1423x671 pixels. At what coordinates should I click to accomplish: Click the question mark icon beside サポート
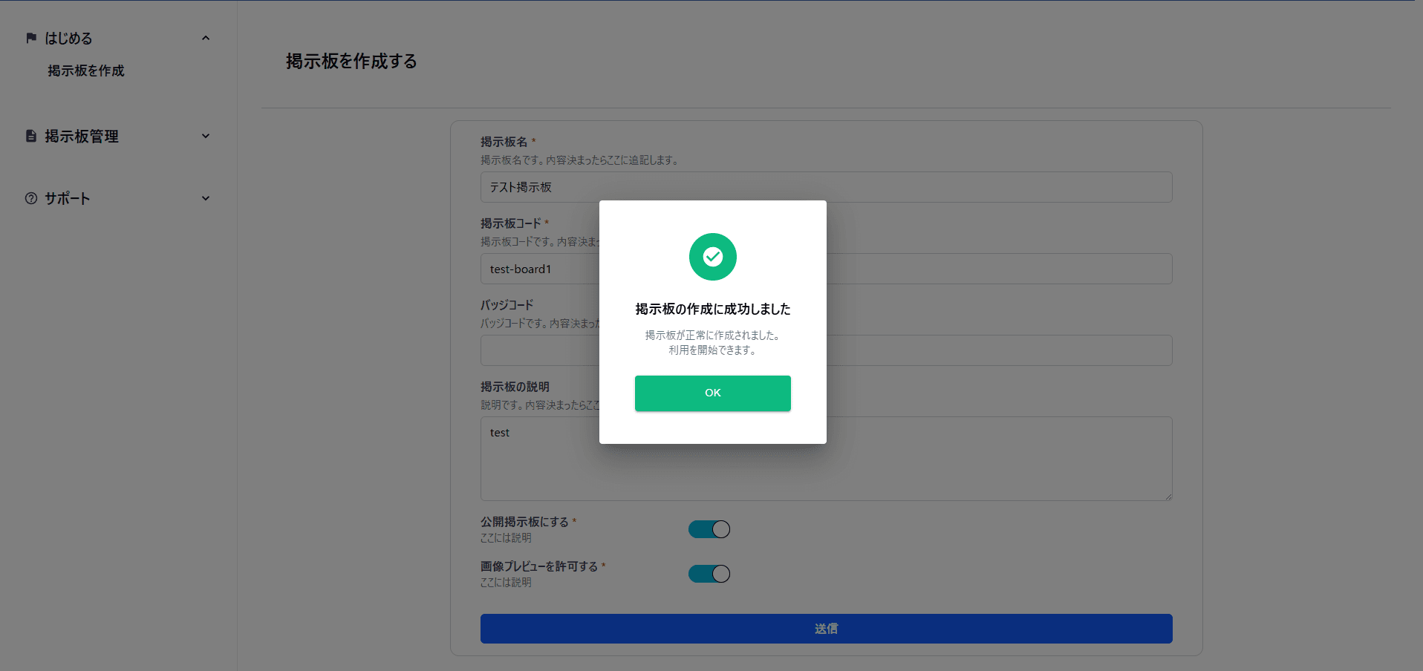31,198
